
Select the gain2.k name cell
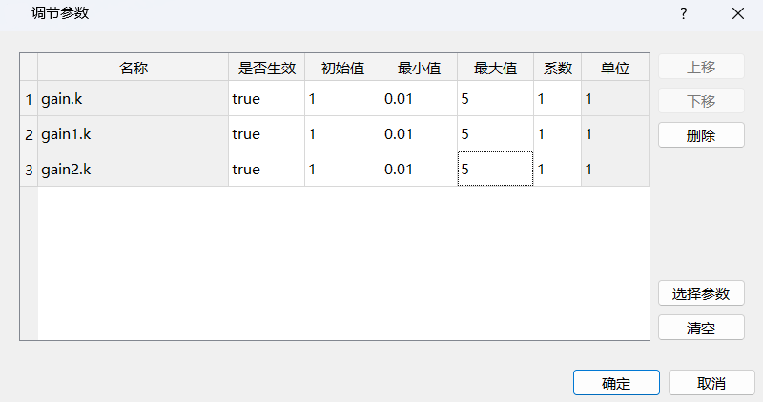[x=133, y=170]
